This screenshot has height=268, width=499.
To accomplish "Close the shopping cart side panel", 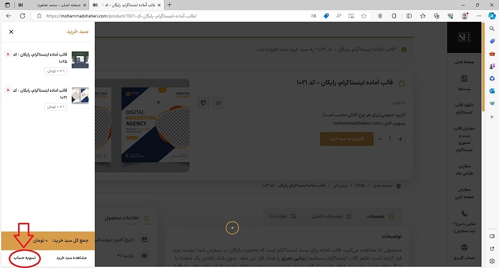I will point(11,32).
